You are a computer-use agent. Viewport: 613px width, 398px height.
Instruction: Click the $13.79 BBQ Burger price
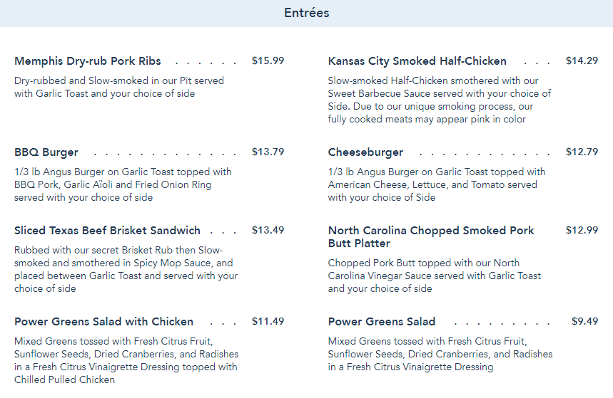[268, 152]
